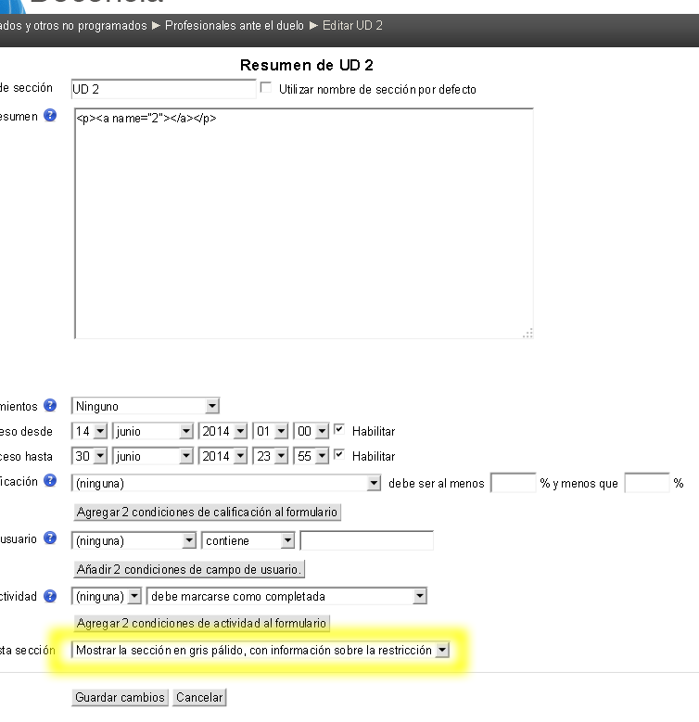Image resolution: width=699 pixels, height=722 pixels.
Task: Click 'Añadir 2 condiciones de campo de usuario.'
Action: pyautogui.click(x=189, y=570)
